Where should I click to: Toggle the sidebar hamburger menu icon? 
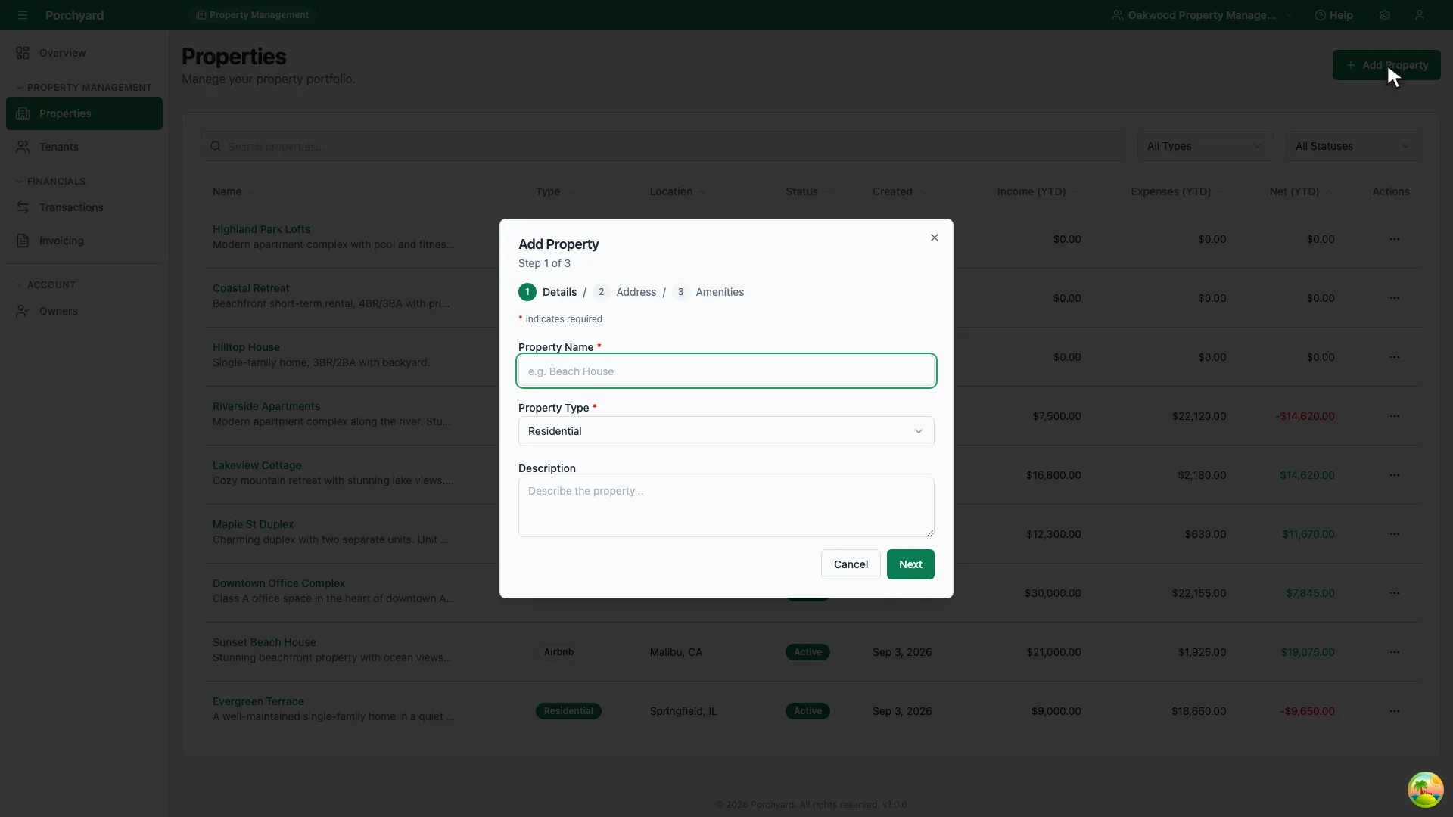point(23,15)
